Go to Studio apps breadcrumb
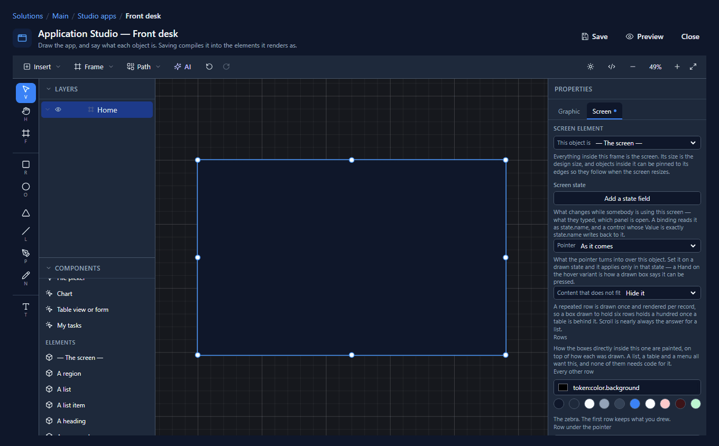Viewport: 719px width, 446px height. point(97,16)
